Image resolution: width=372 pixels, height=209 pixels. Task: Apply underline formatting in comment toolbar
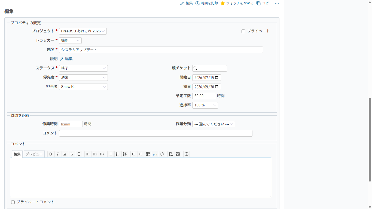tap(65, 154)
